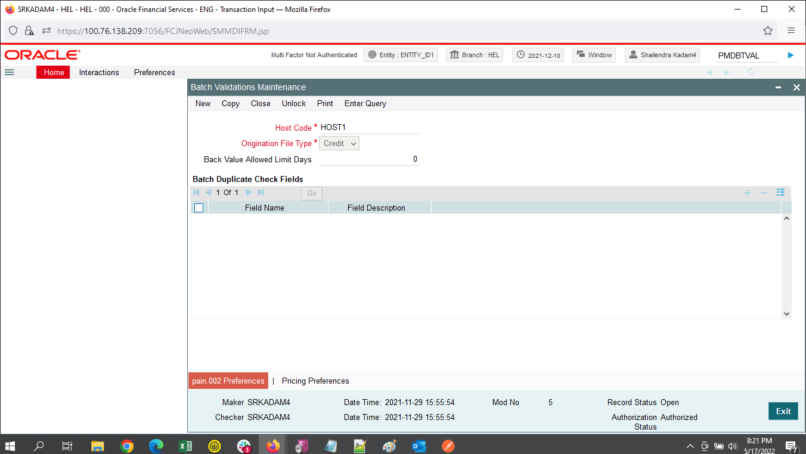Click Field Name column header
This screenshot has height=454, width=806.
click(265, 208)
